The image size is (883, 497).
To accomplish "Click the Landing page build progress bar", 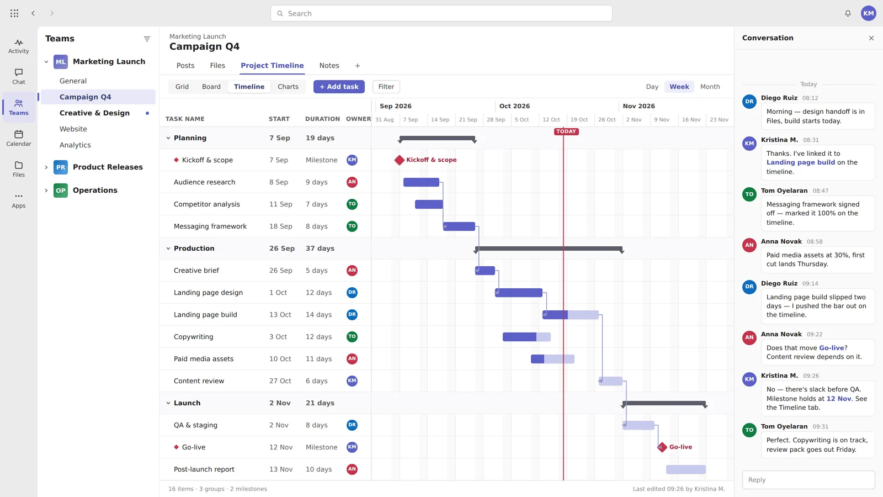I will pos(571,315).
